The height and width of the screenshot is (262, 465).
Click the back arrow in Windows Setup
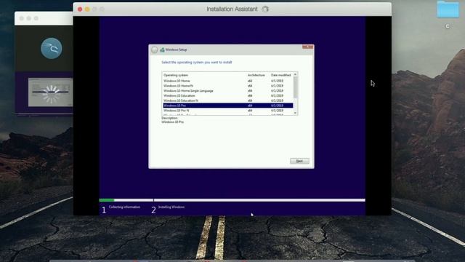tap(155, 50)
